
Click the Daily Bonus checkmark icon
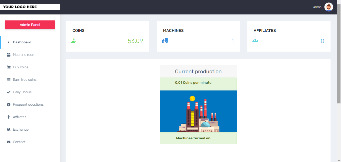pyautogui.click(x=8, y=92)
